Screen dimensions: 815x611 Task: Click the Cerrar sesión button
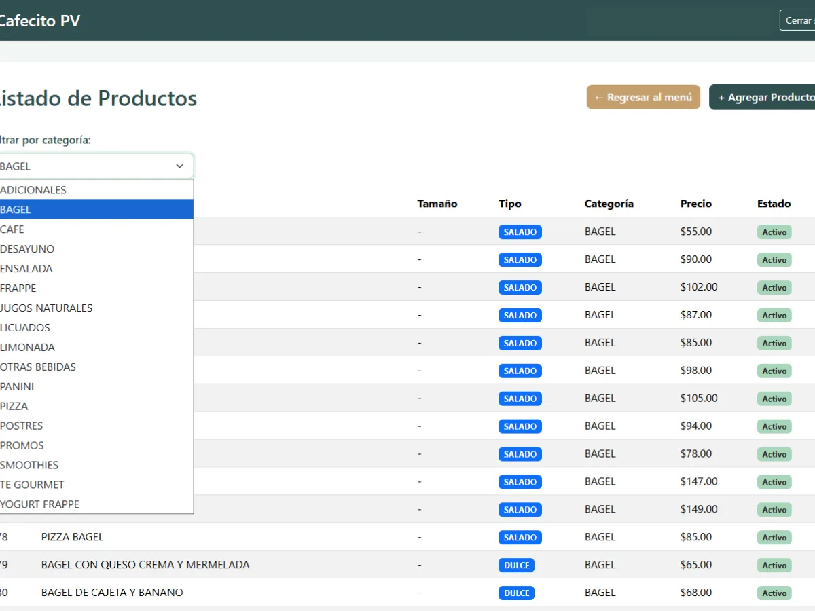coord(800,20)
